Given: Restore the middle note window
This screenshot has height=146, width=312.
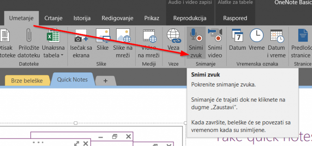Looking at the screenshot, I should click(x=115, y=136).
